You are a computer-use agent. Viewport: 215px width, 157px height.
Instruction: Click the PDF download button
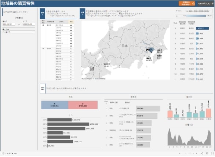[205, 4]
